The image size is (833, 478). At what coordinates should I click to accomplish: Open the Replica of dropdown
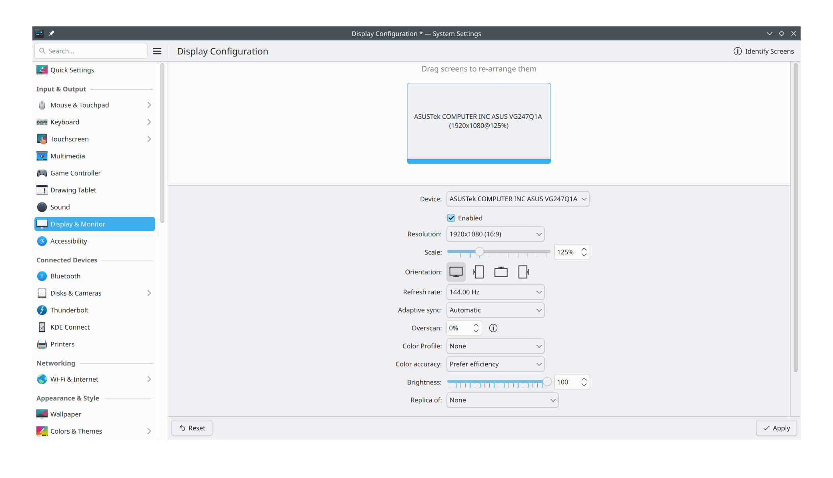click(x=503, y=400)
